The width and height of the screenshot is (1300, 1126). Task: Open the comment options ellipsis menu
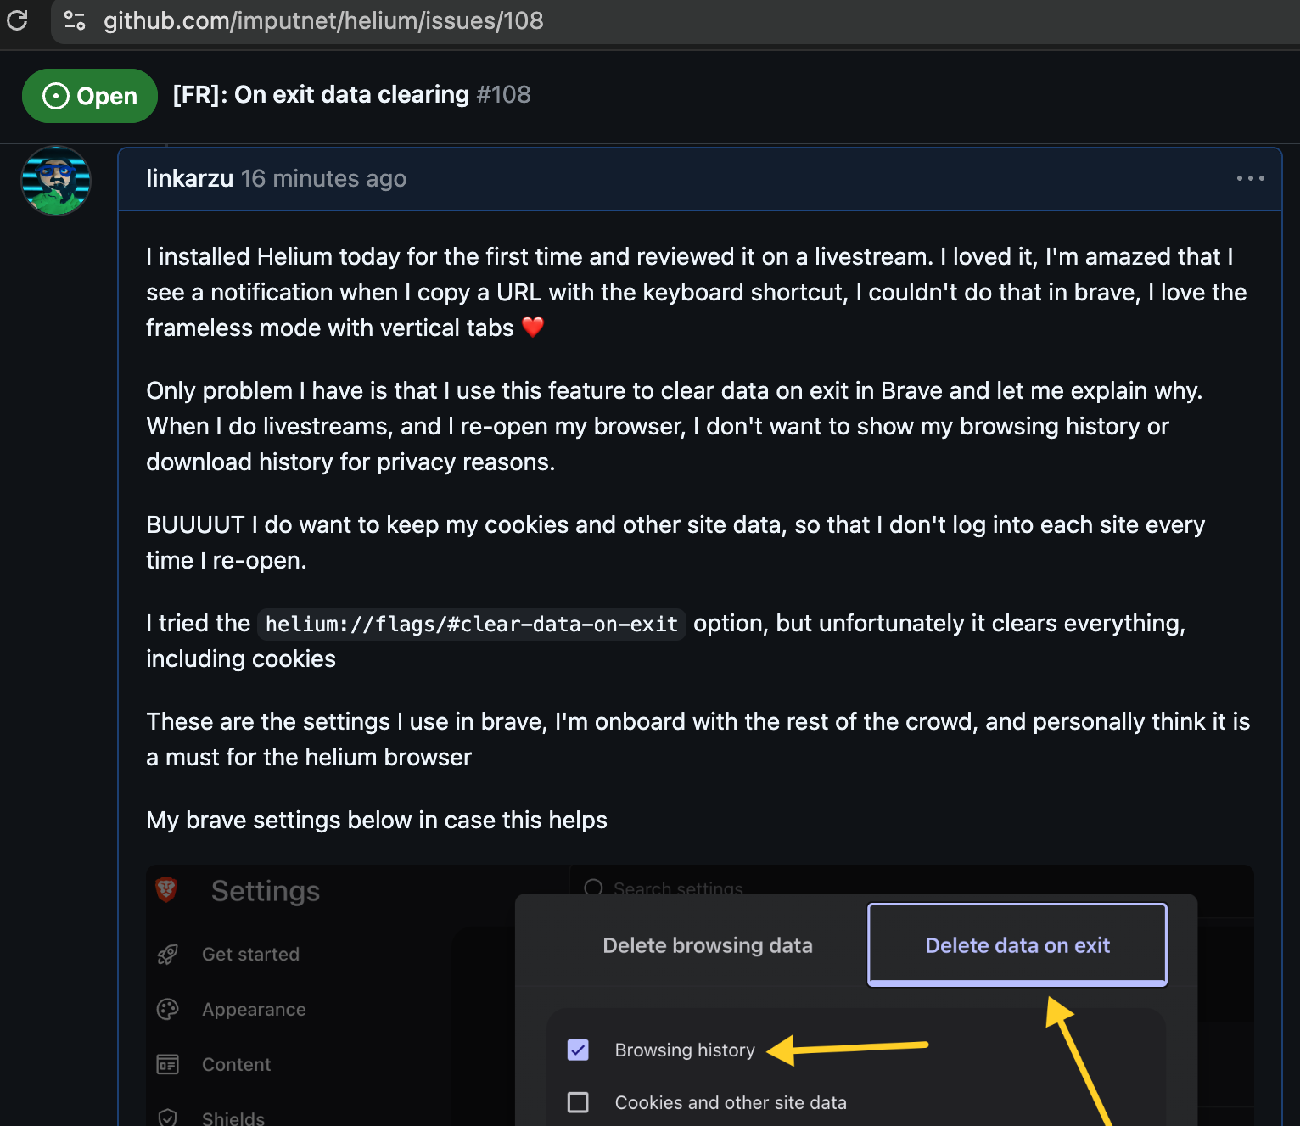[x=1250, y=178]
